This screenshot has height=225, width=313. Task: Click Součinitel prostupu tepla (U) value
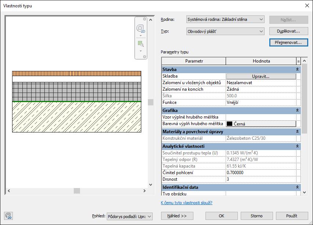261,153
